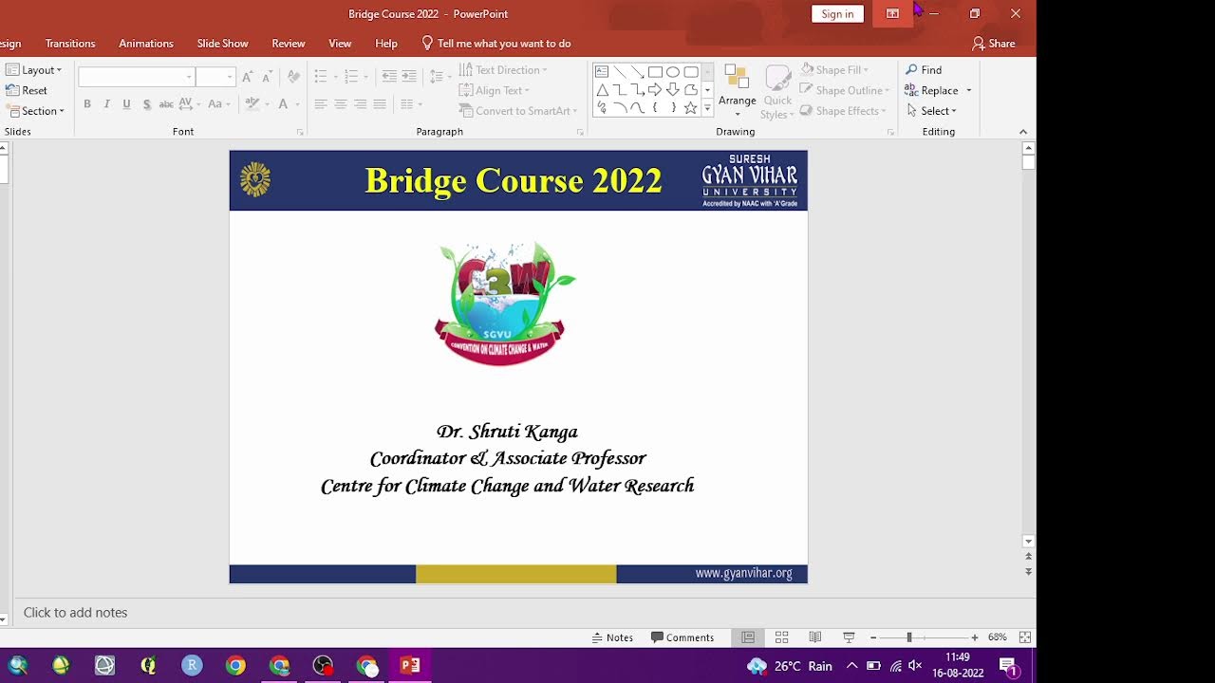1215x683 pixels.
Task: Justify text alignment
Action: point(380,104)
